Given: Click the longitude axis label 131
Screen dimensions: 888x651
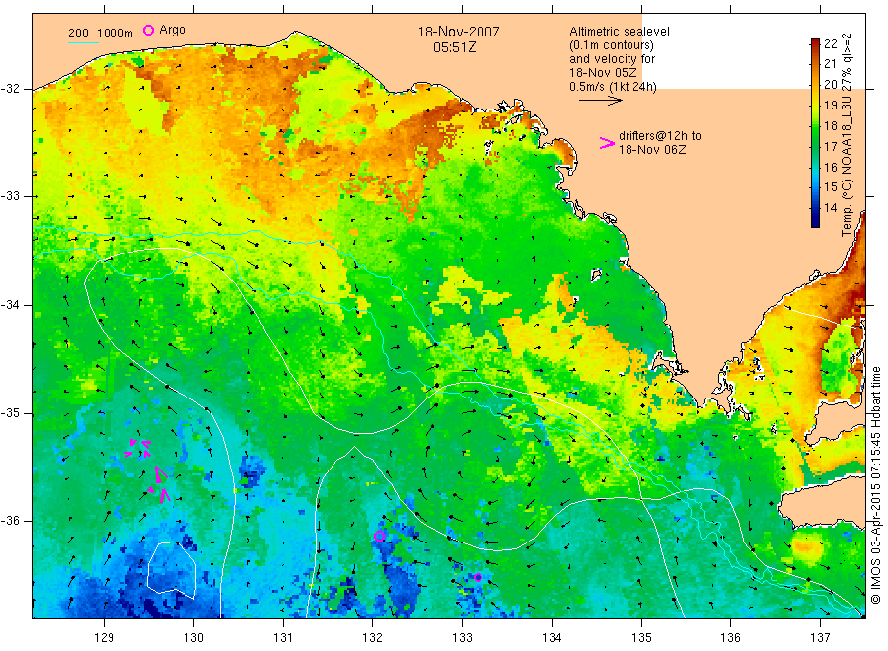Looking at the screenshot, I should (283, 638).
